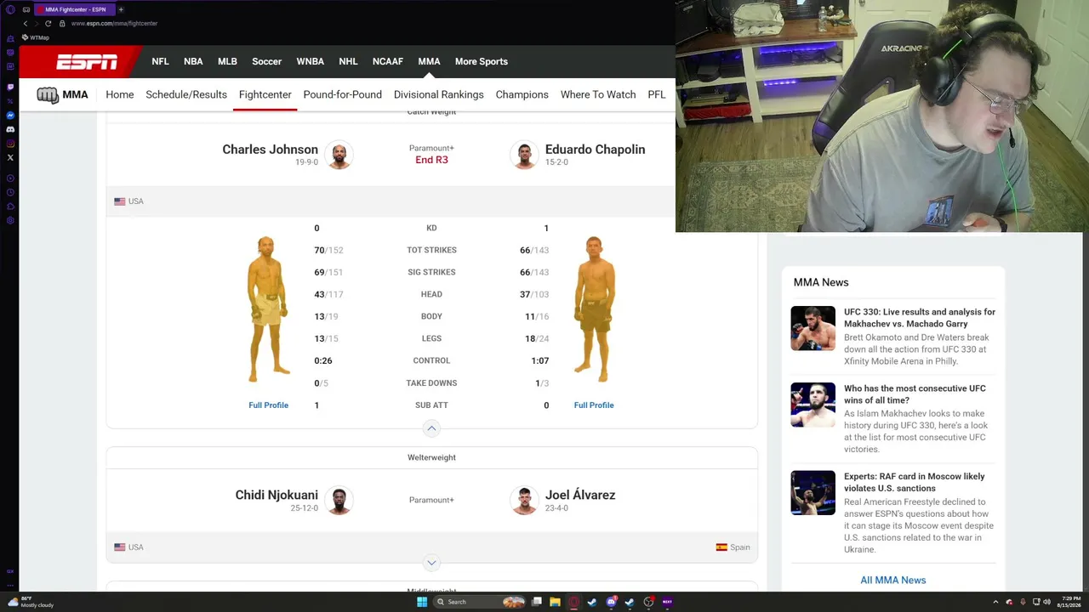Show hidden system tray icons

[x=995, y=602]
